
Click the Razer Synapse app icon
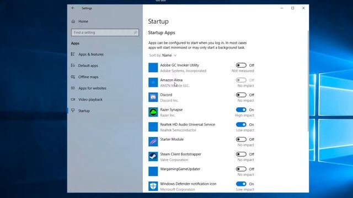point(153,112)
